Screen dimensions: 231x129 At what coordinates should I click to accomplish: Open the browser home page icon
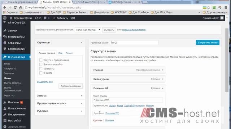[x=21, y=8]
